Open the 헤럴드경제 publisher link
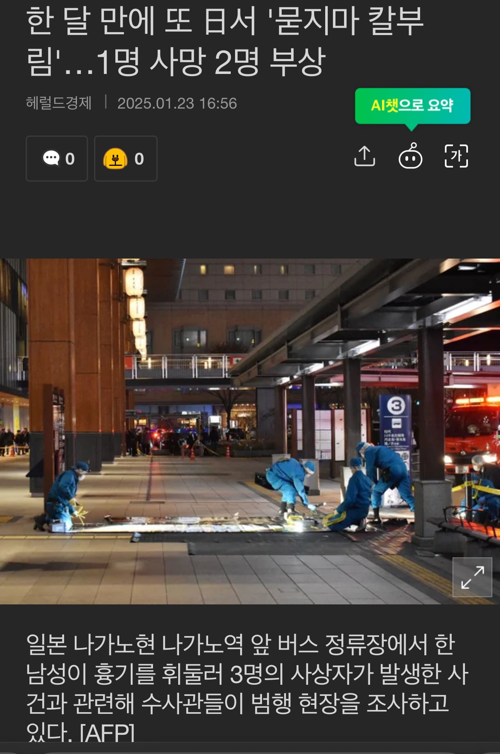 [x=59, y=103]
